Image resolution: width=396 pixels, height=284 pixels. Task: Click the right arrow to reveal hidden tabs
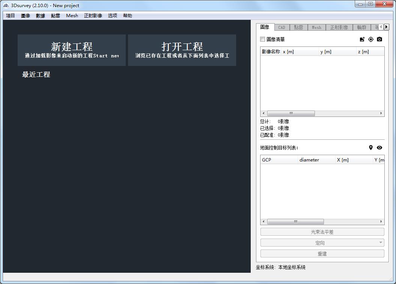point(387,27)
